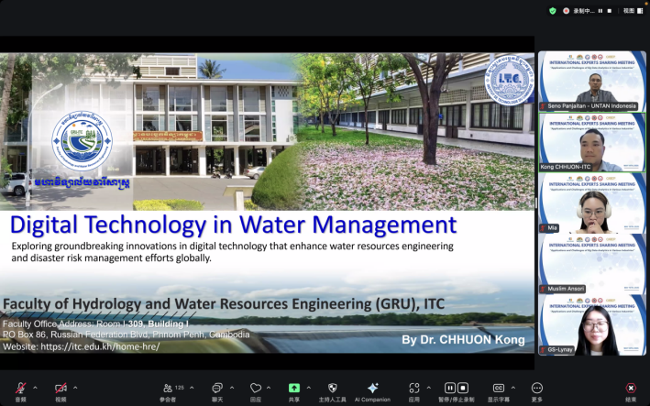
Task: Pause or stop recording in bottom toolbar
Action: [457, 389]
